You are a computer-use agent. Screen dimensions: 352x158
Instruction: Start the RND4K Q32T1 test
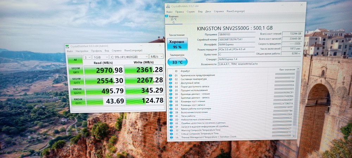click(x=77, y=91)
